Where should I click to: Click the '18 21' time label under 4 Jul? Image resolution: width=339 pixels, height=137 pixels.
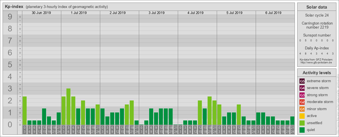point(210,130)
